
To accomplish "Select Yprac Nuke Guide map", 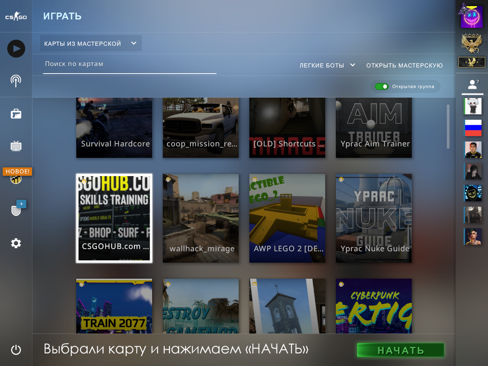I will 374,218.
